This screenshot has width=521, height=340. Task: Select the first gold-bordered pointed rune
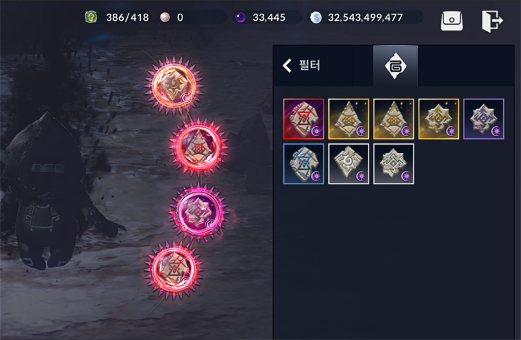[348, 119]
